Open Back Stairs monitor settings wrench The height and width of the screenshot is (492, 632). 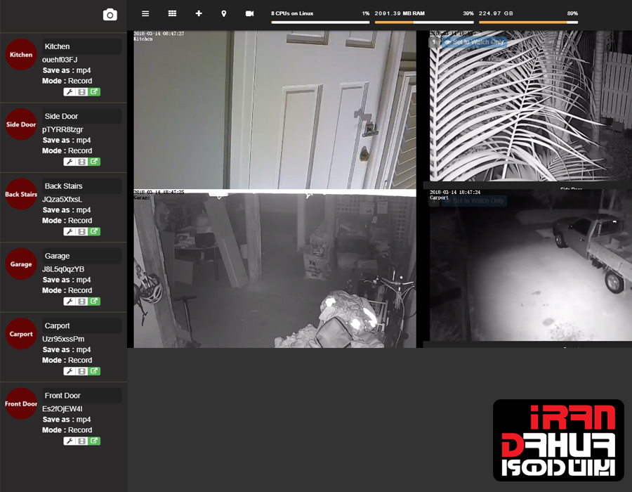tap(70, 231)
